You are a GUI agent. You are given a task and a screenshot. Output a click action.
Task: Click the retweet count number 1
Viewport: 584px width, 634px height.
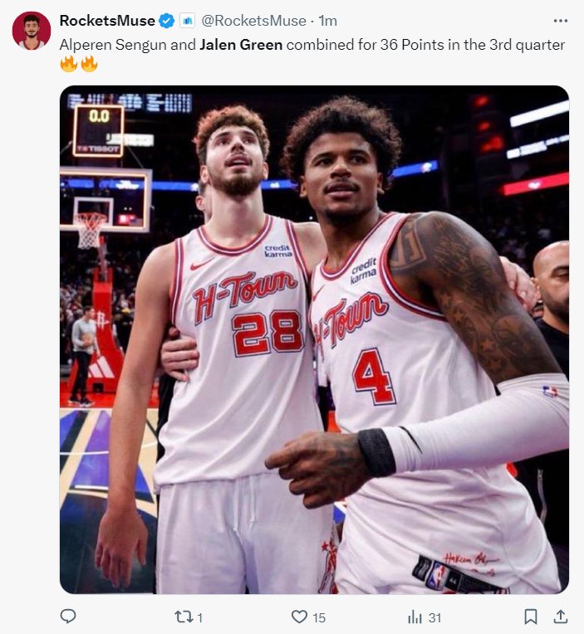199,617
